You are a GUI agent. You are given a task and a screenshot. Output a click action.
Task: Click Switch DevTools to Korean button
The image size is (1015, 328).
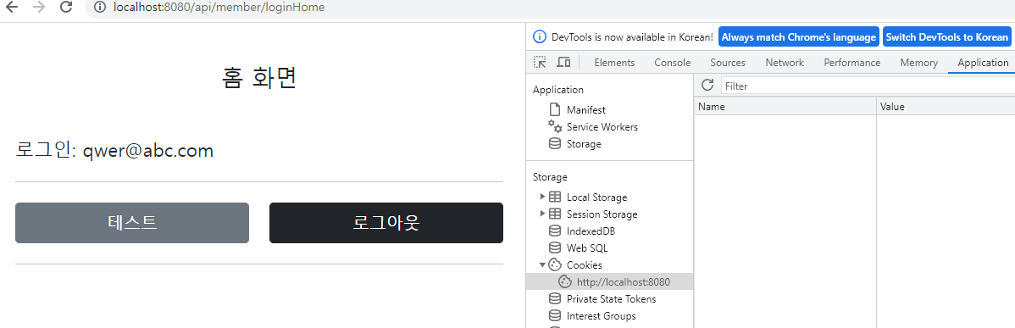click(946, 37)
